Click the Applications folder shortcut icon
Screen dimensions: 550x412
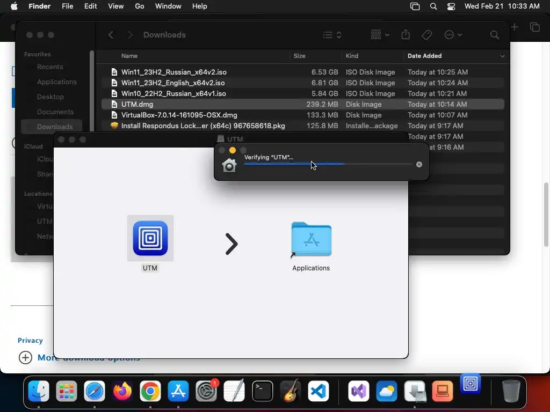tap(311, 239)
